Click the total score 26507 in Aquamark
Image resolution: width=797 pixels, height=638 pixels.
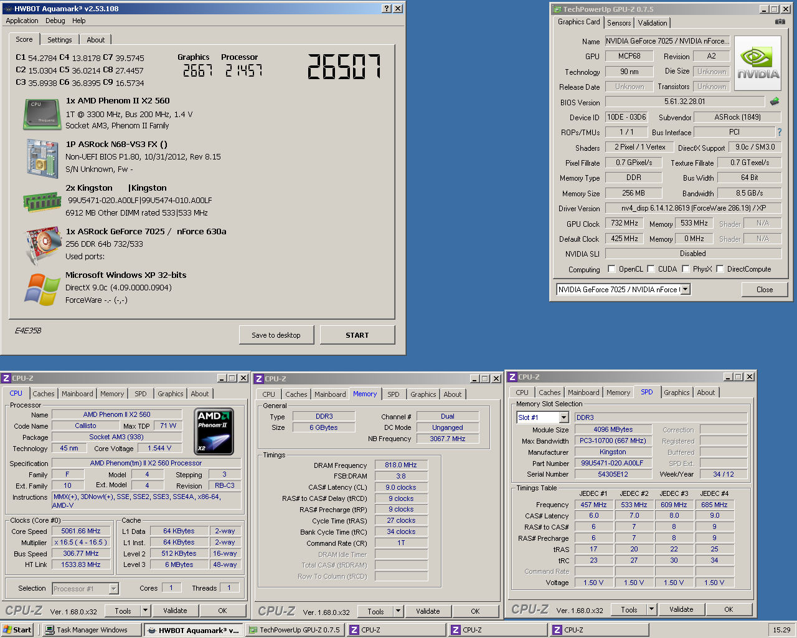point(344,67)
